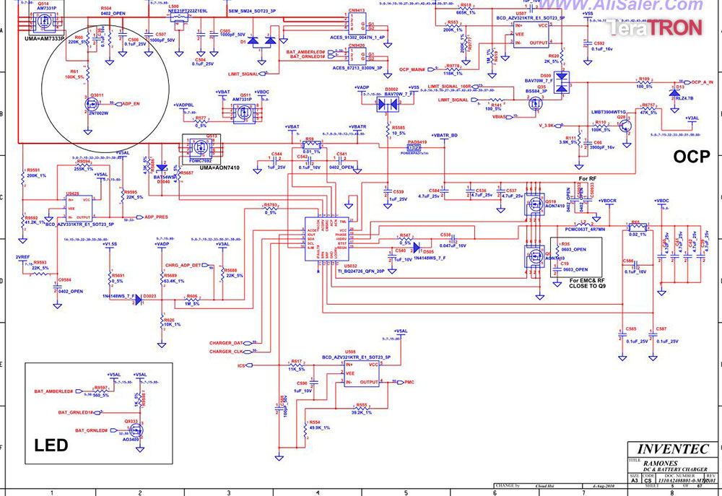Click the TeraTRON watermark logo

coord(654,27)
